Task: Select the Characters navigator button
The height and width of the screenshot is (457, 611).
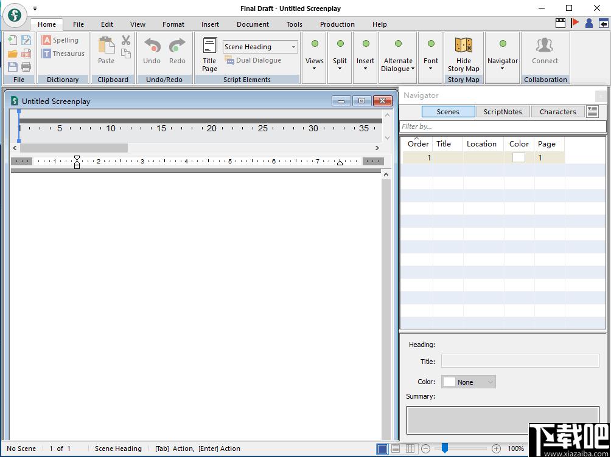Action: [x=558, y=112]
